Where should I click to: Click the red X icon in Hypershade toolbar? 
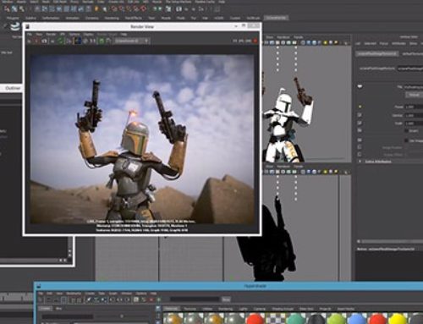151,299
